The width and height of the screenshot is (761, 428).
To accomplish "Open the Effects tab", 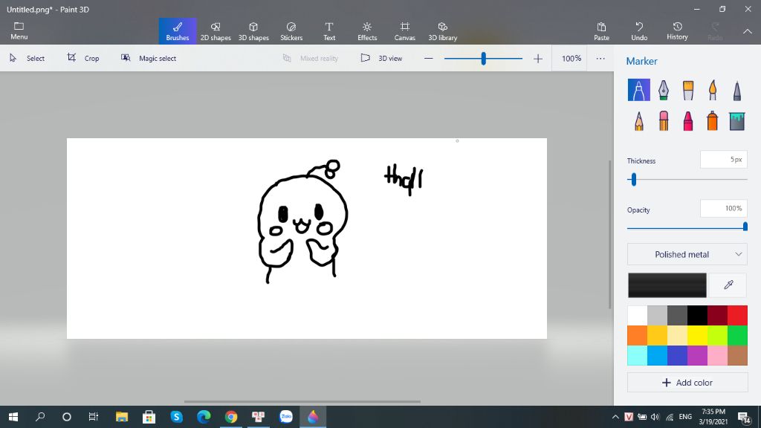I will 367,31.
